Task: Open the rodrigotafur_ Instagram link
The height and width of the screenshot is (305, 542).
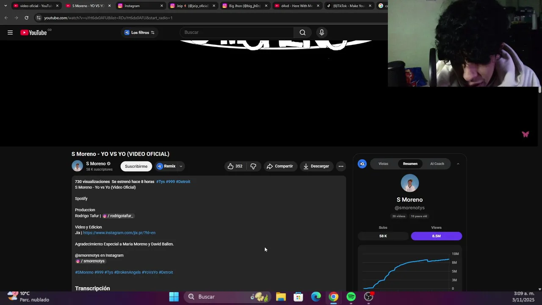Action: tap(118, 216)
